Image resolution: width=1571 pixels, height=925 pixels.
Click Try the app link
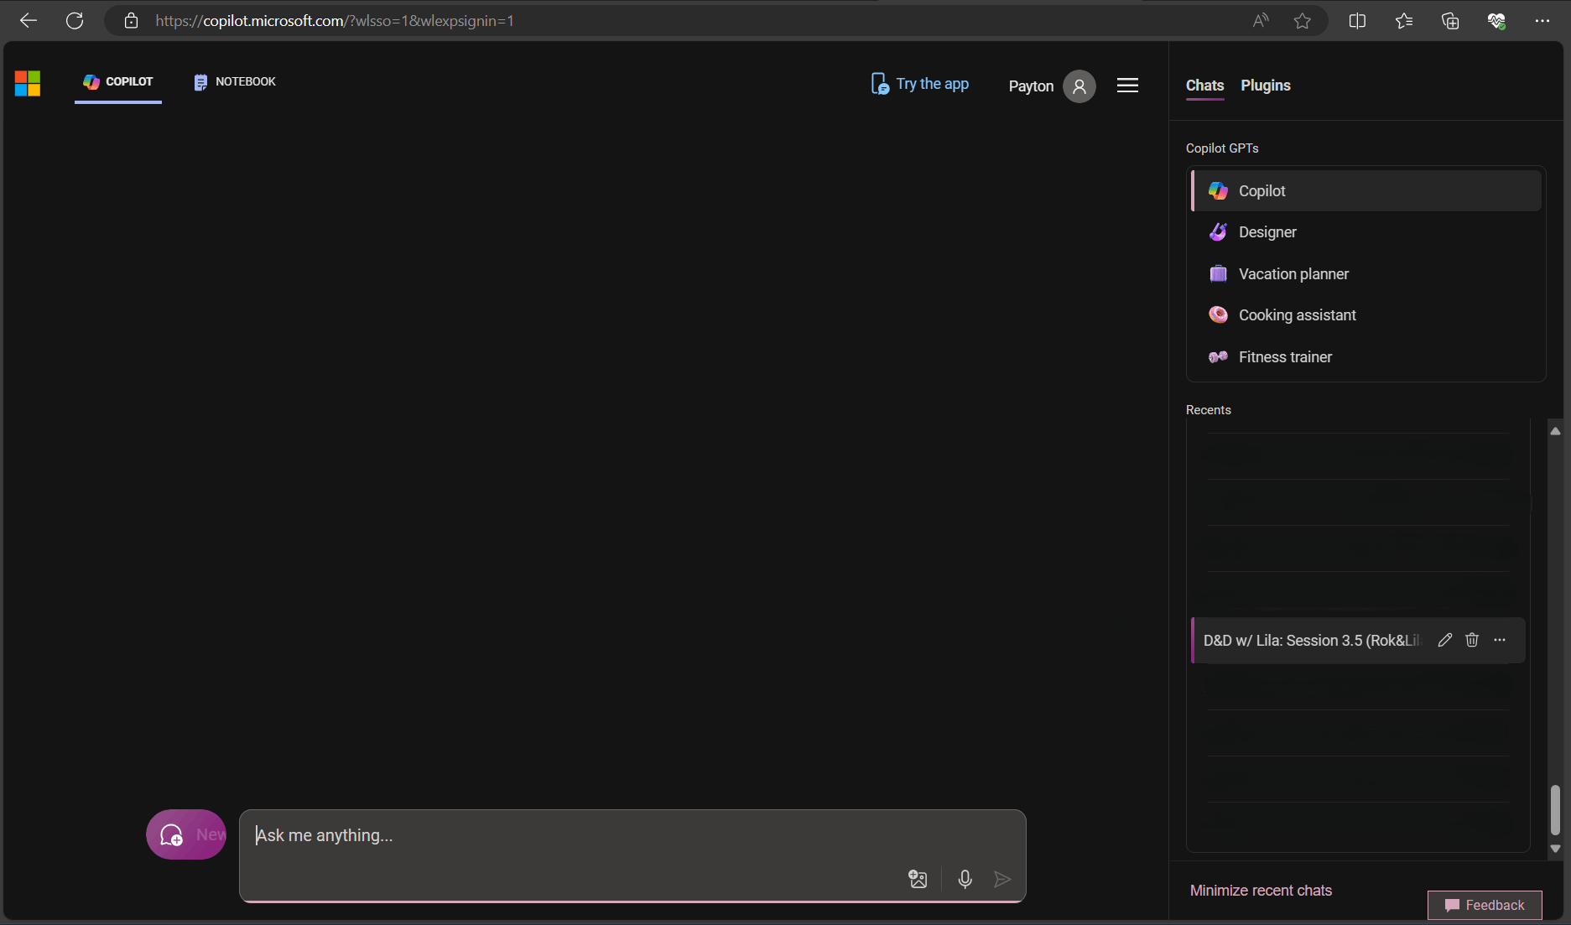pyautogui.click(x=920, y=84)
